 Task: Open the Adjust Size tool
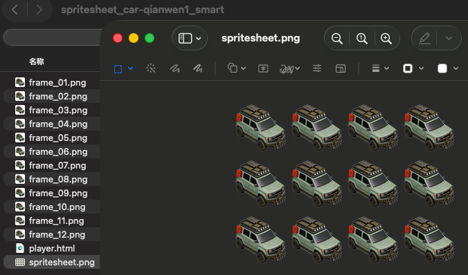[341, 69]
